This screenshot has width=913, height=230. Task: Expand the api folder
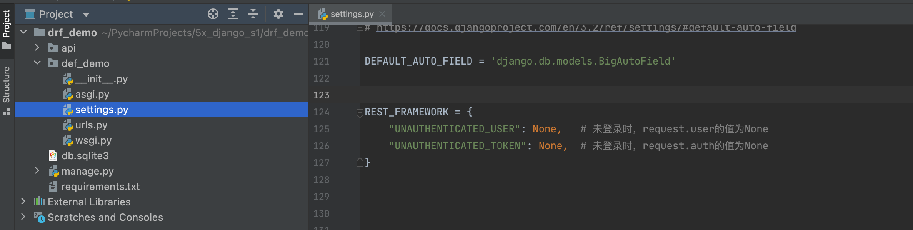click(x=37, y=48)
